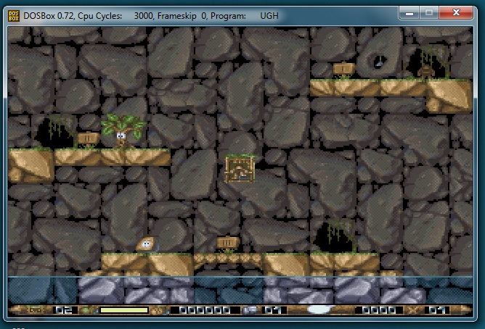Screen dimensions: 485x329
Task: Click the wooden sign marked III
Action: 228,243
